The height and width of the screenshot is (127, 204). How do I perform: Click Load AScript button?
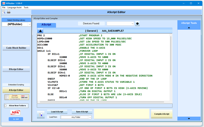57,112
